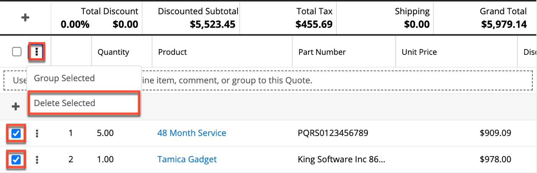Click the Grand Total amount $5,979.14
Viewport: 537px width, 173px height.
point(504,25)
